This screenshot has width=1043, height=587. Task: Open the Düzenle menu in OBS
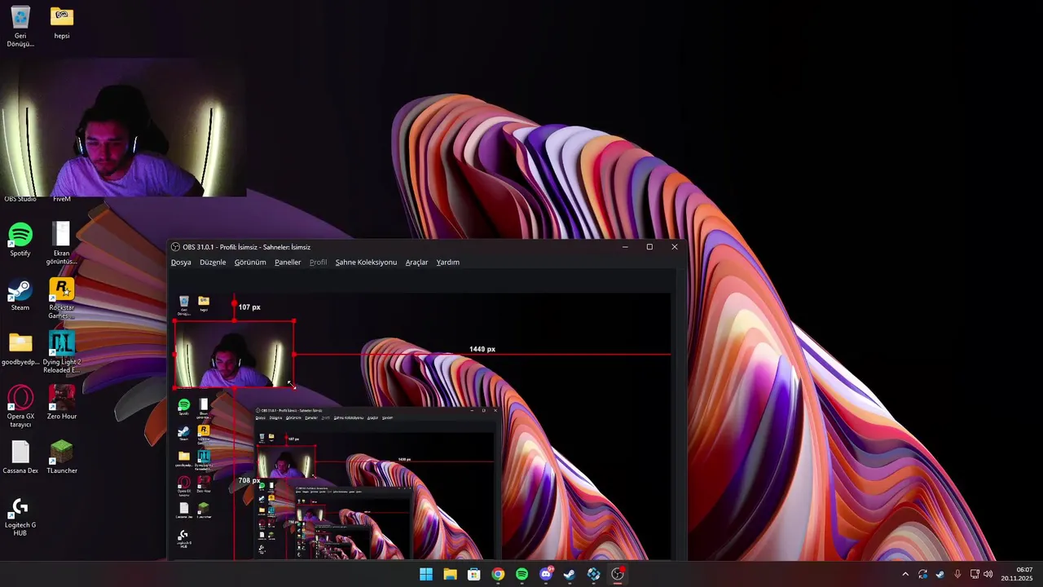coord(213,263)
